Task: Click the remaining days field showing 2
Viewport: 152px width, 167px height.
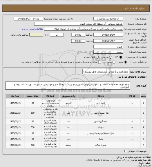Action: (x=57, y=35)
